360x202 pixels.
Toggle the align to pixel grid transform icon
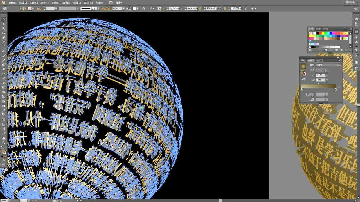click(246, 9)
